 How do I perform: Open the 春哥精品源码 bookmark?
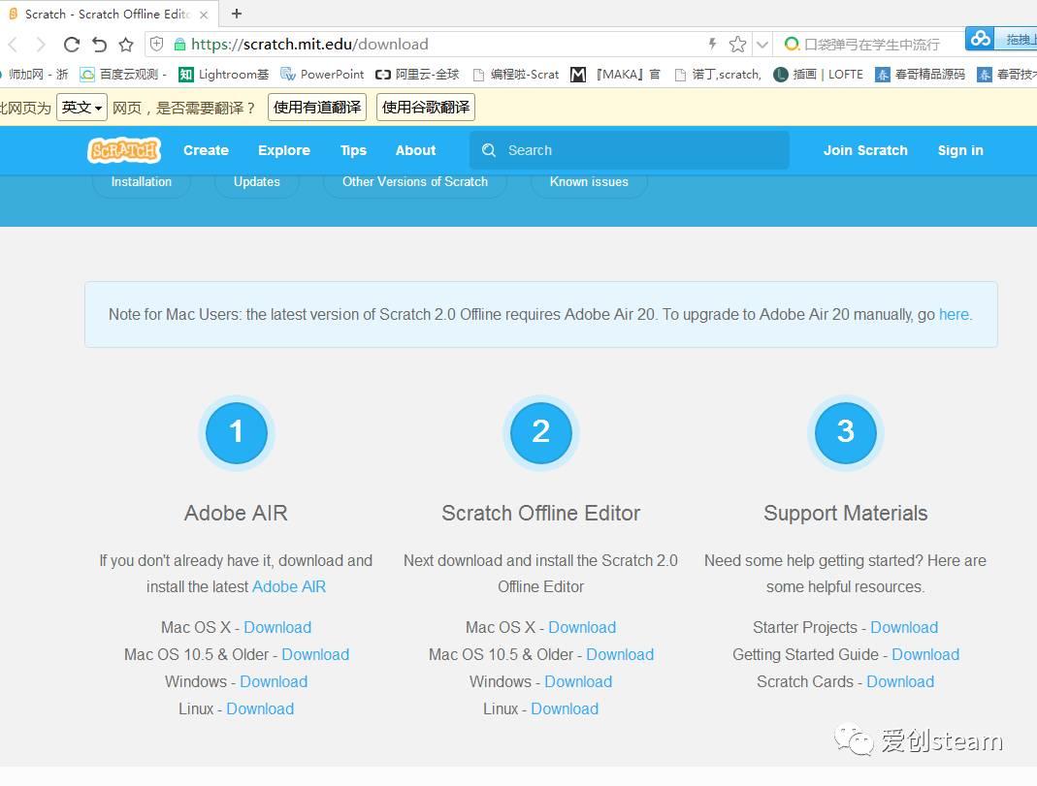[x=920, y=74]
